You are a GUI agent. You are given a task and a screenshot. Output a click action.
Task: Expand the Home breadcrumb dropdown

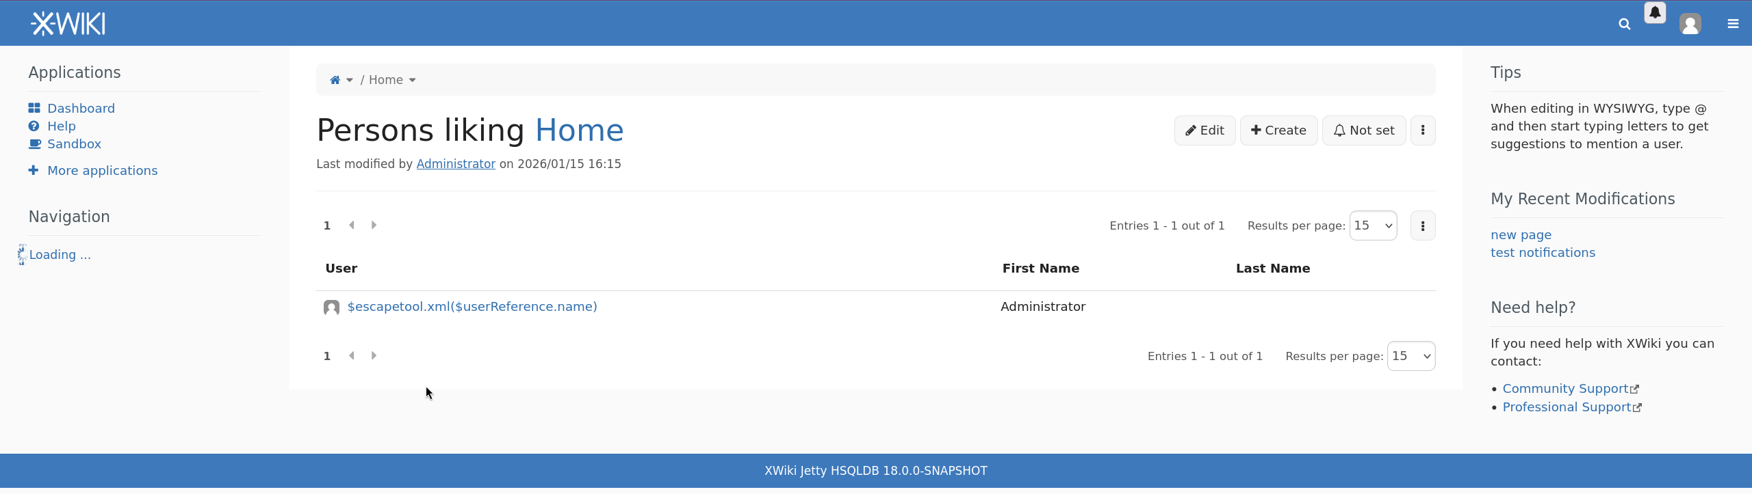[412, 80]
